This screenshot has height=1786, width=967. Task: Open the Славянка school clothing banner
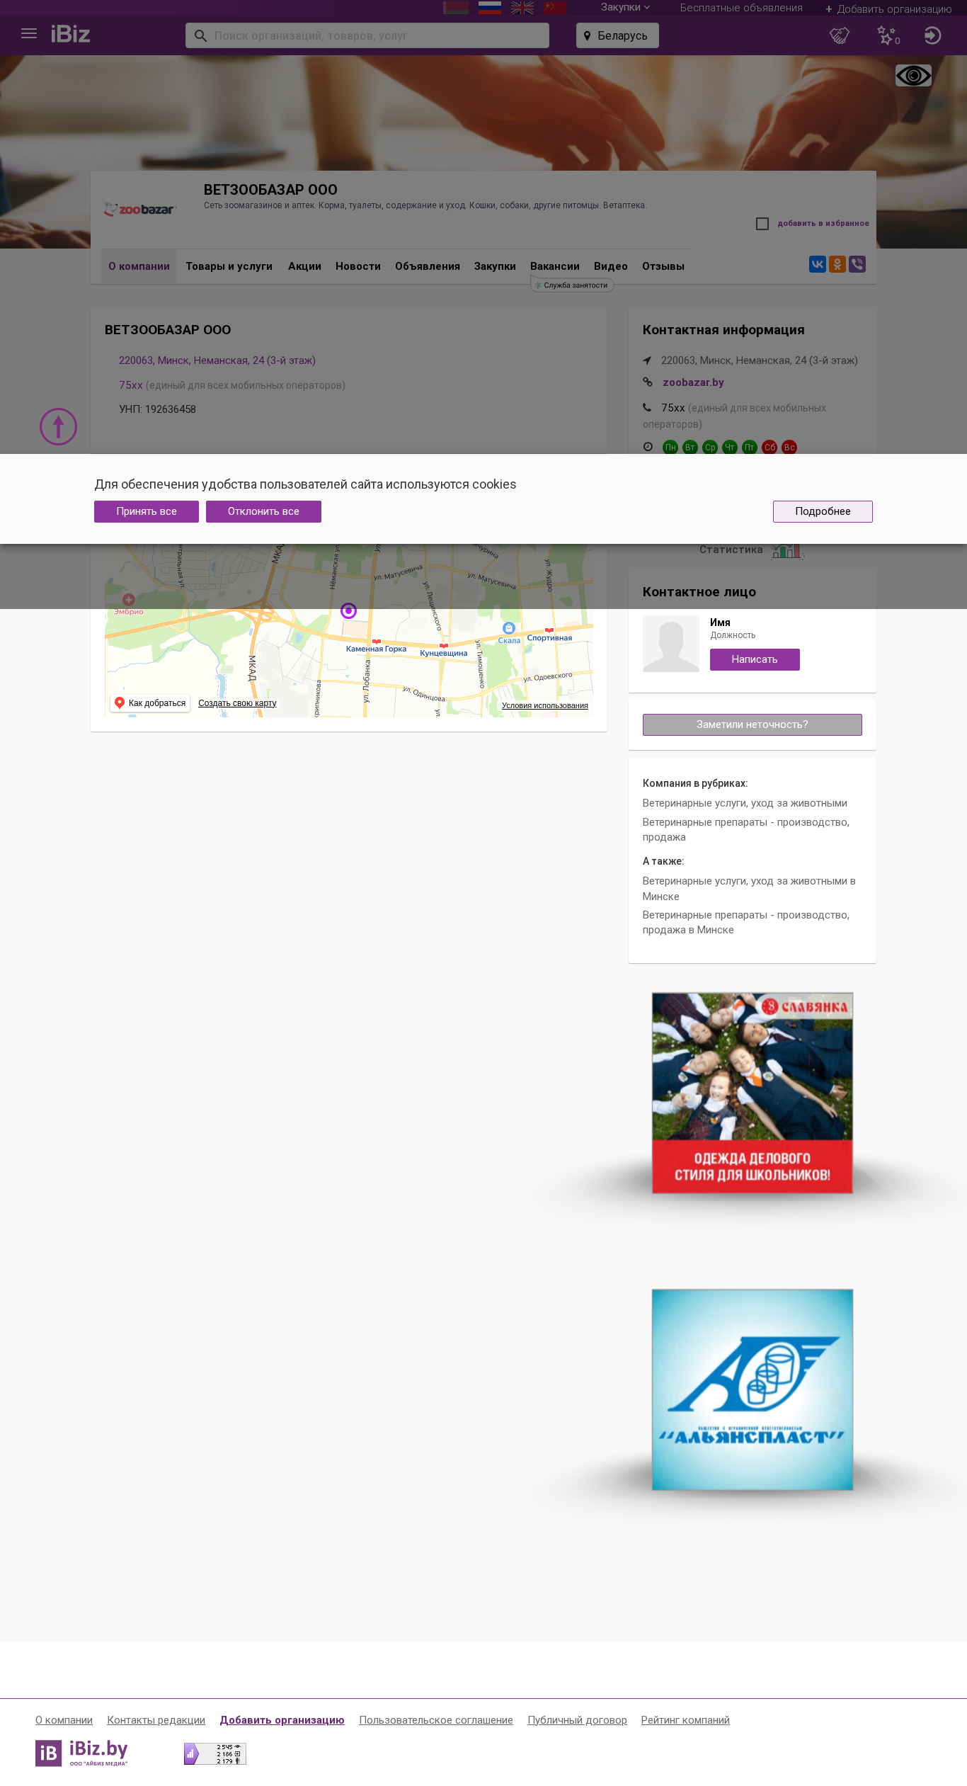click(x=752, y=1093)
